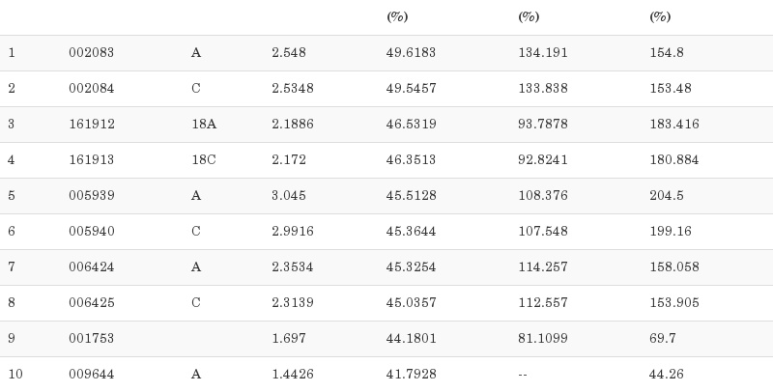This screenshot has width=773, height=392.
Task: Select the 006425 code entry
Action: [91, 303]
